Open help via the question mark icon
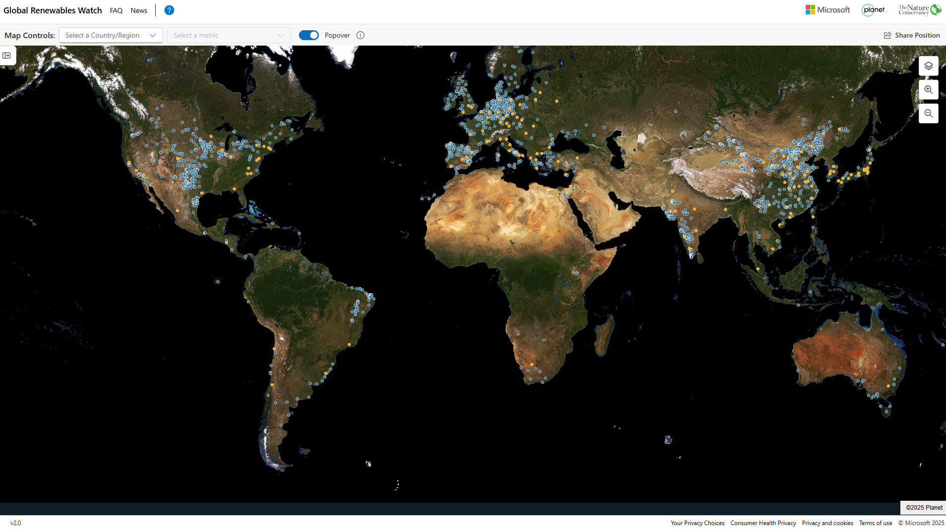This screenshot has width=946, height=530. 169,10
